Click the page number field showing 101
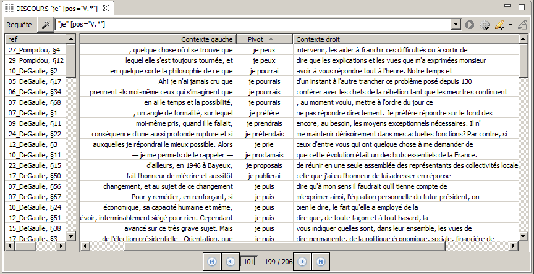The width and height of the screenshot is (534, 274). point(249,262)
